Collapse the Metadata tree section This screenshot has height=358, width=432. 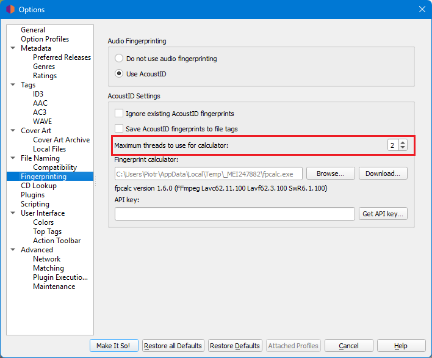click(13, 48)
